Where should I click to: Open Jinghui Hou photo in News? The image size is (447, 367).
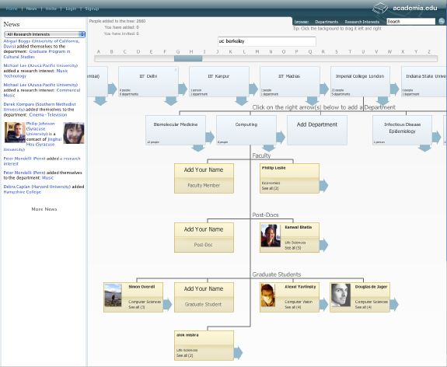pyautogui.click(x=74, y=133)
